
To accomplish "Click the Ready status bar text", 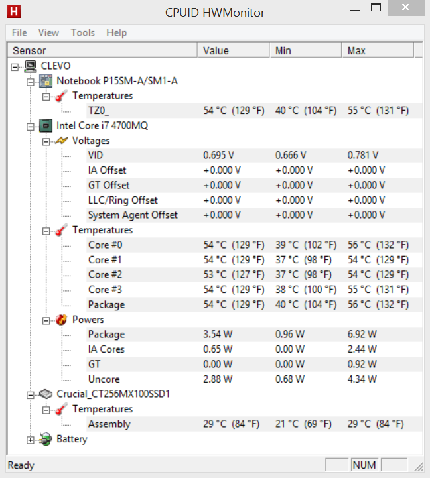I will point(21,465).
